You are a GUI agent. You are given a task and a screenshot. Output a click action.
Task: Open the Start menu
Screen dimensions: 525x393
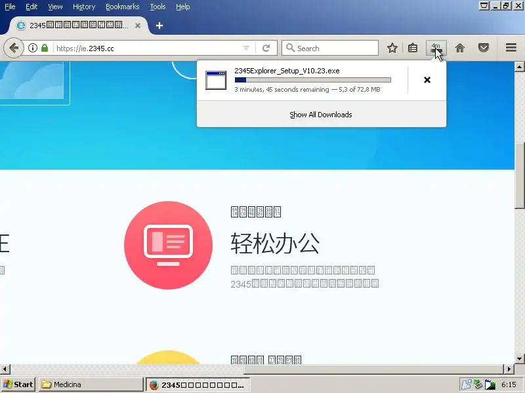point(18,384)
